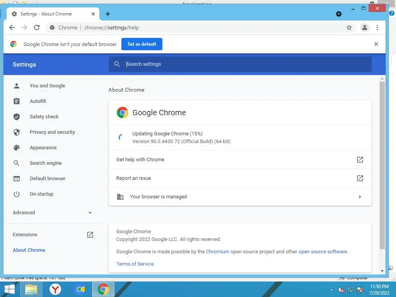Focus the Search settings field
This screenshot has width=396, height=297.
(x=240, y=64)
